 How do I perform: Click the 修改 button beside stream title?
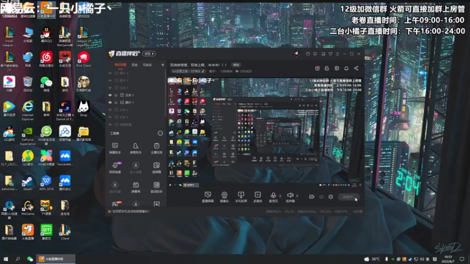[236, 65]
